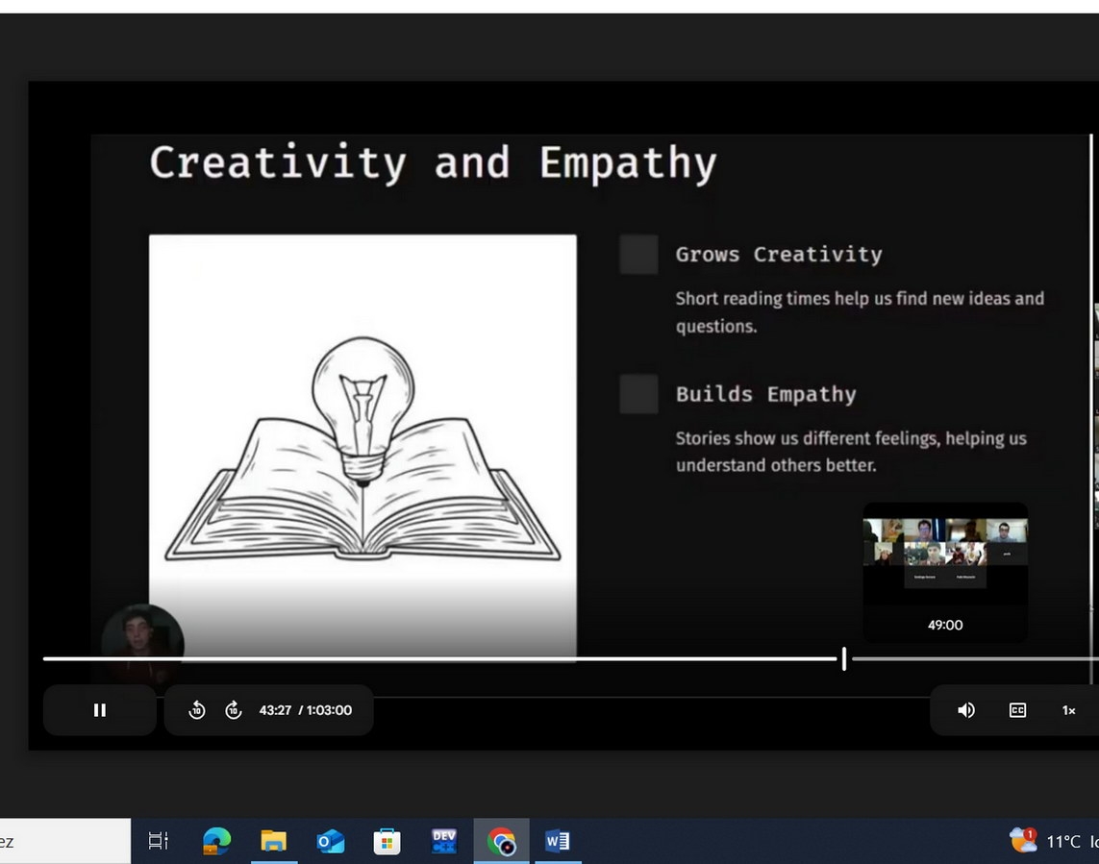
Task: Rewind the video 10 seconds
Action: click(x=197, y=710)
